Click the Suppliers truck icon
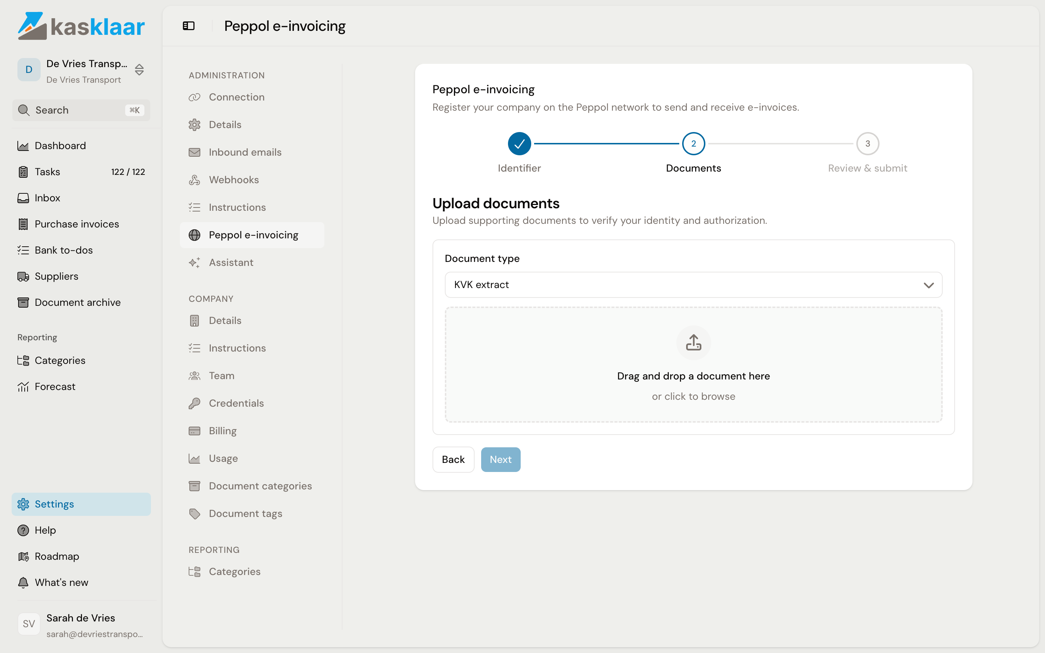 (23, 276)
